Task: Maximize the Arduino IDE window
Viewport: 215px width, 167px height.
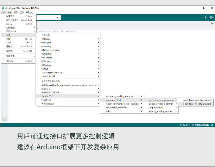Action: (x=204, y=8)
